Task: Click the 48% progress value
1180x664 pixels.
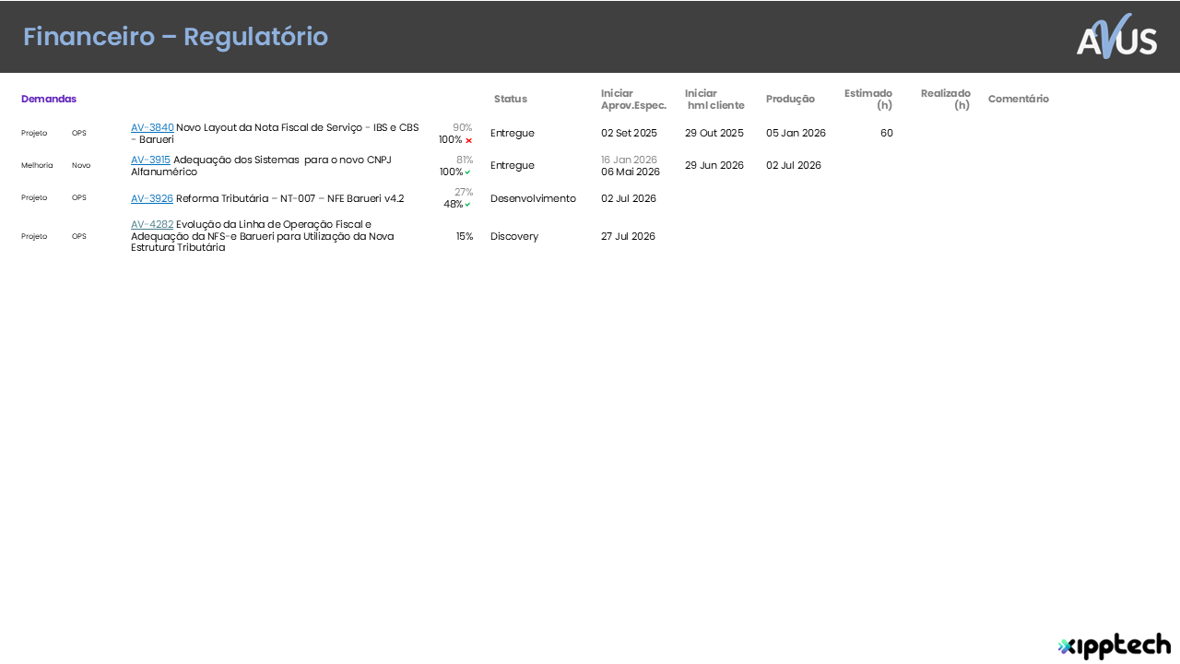Action: click(x=454, y=205)
